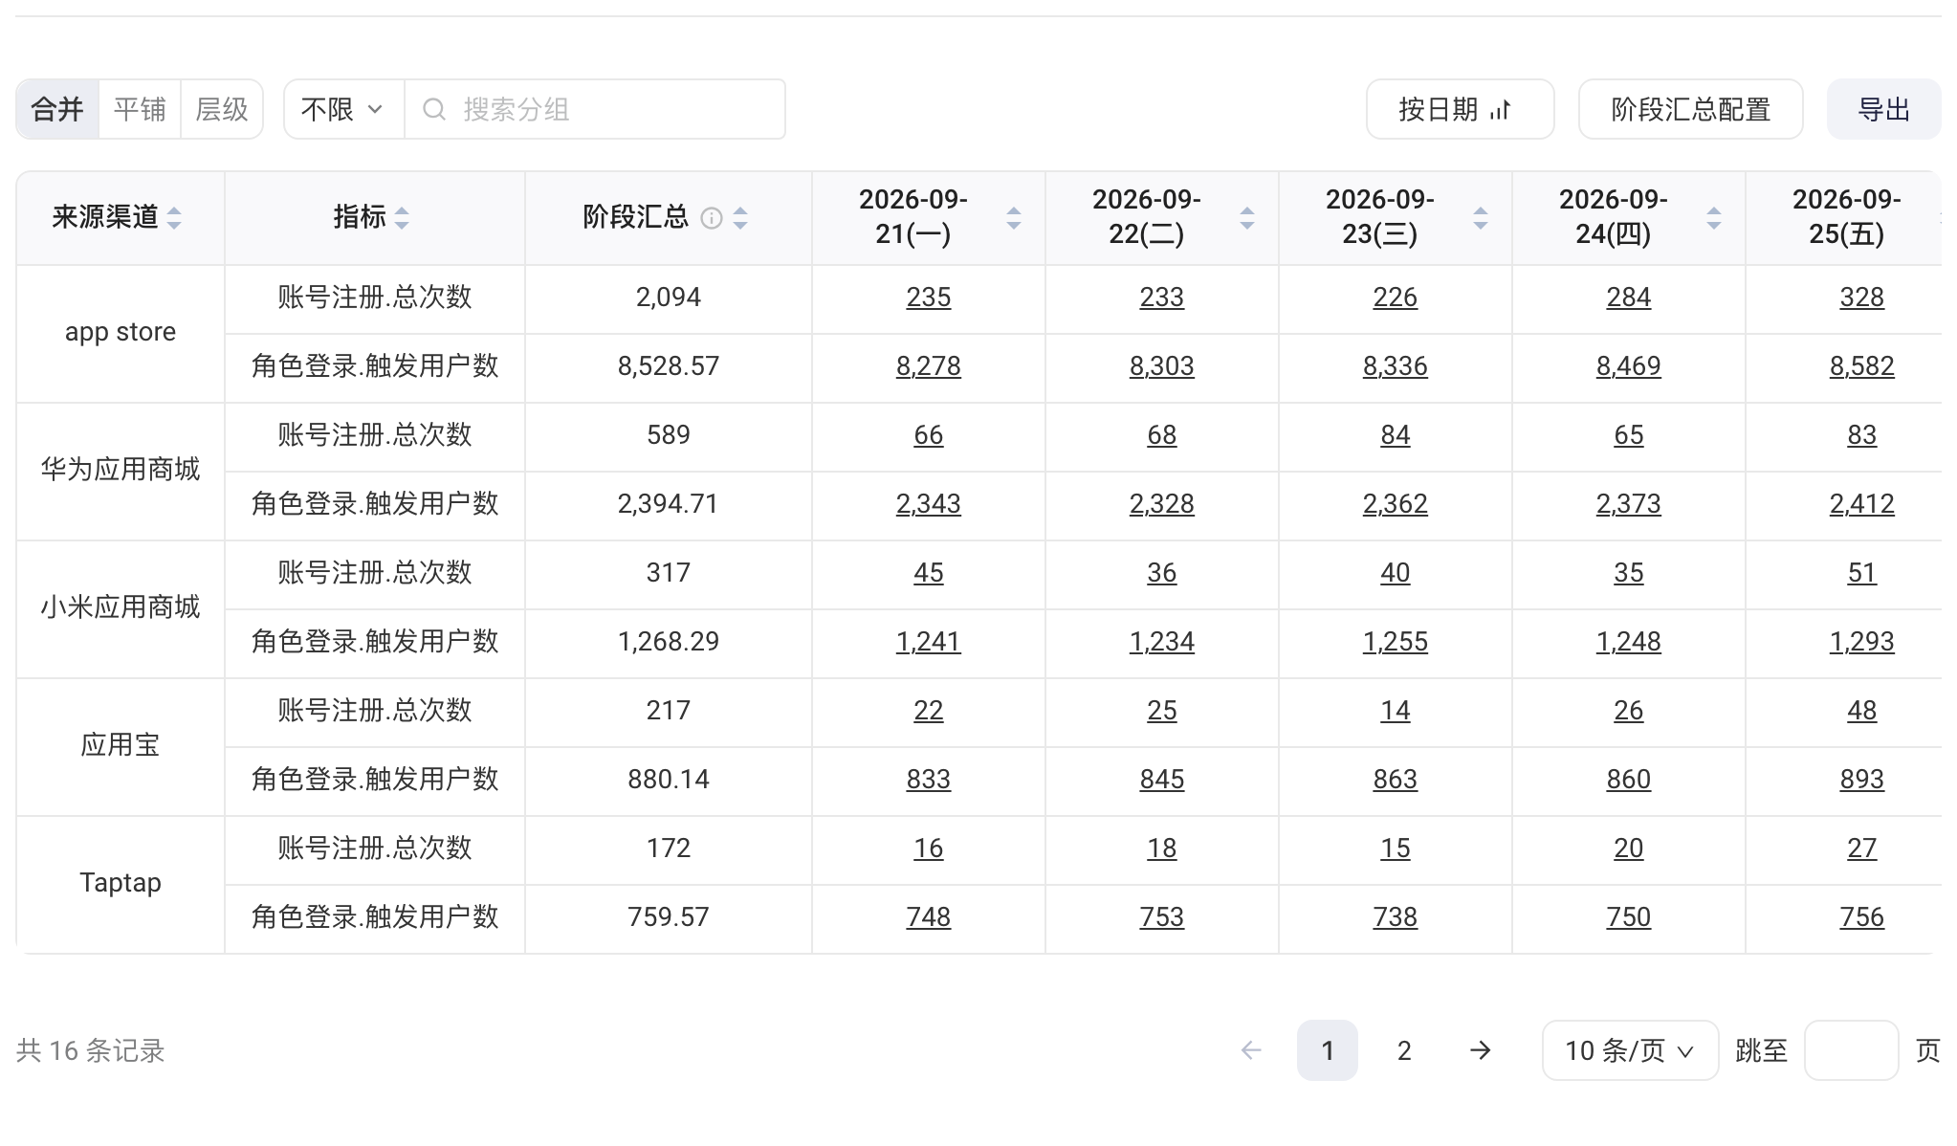
Task: Open Taptap login value 756
Action: pyautogui.click(x=1861, y=917)
